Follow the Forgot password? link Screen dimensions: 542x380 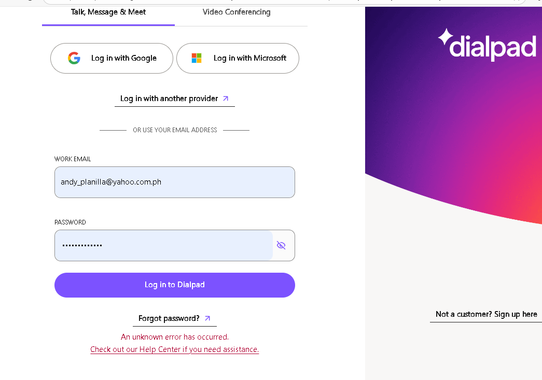tap(169, 318)
